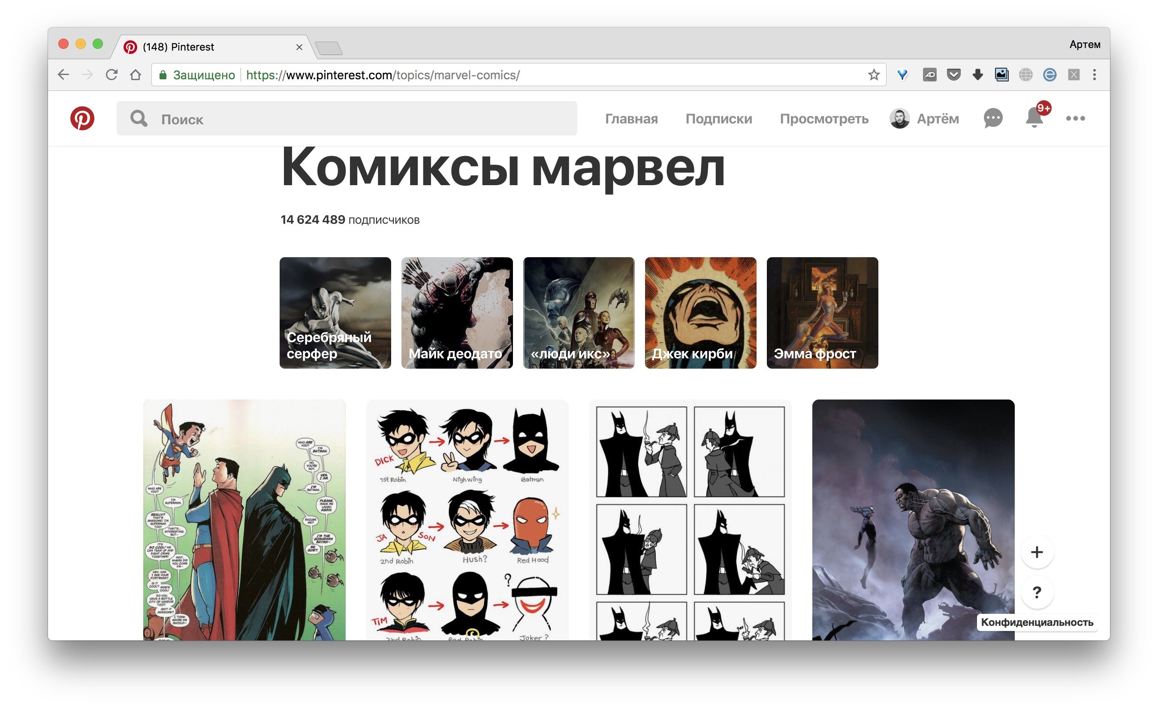Image resolution: width=1158 pixels, height=709 pixels.
Task: Focus the Поиск search field
Action: [x=347, y=118]
